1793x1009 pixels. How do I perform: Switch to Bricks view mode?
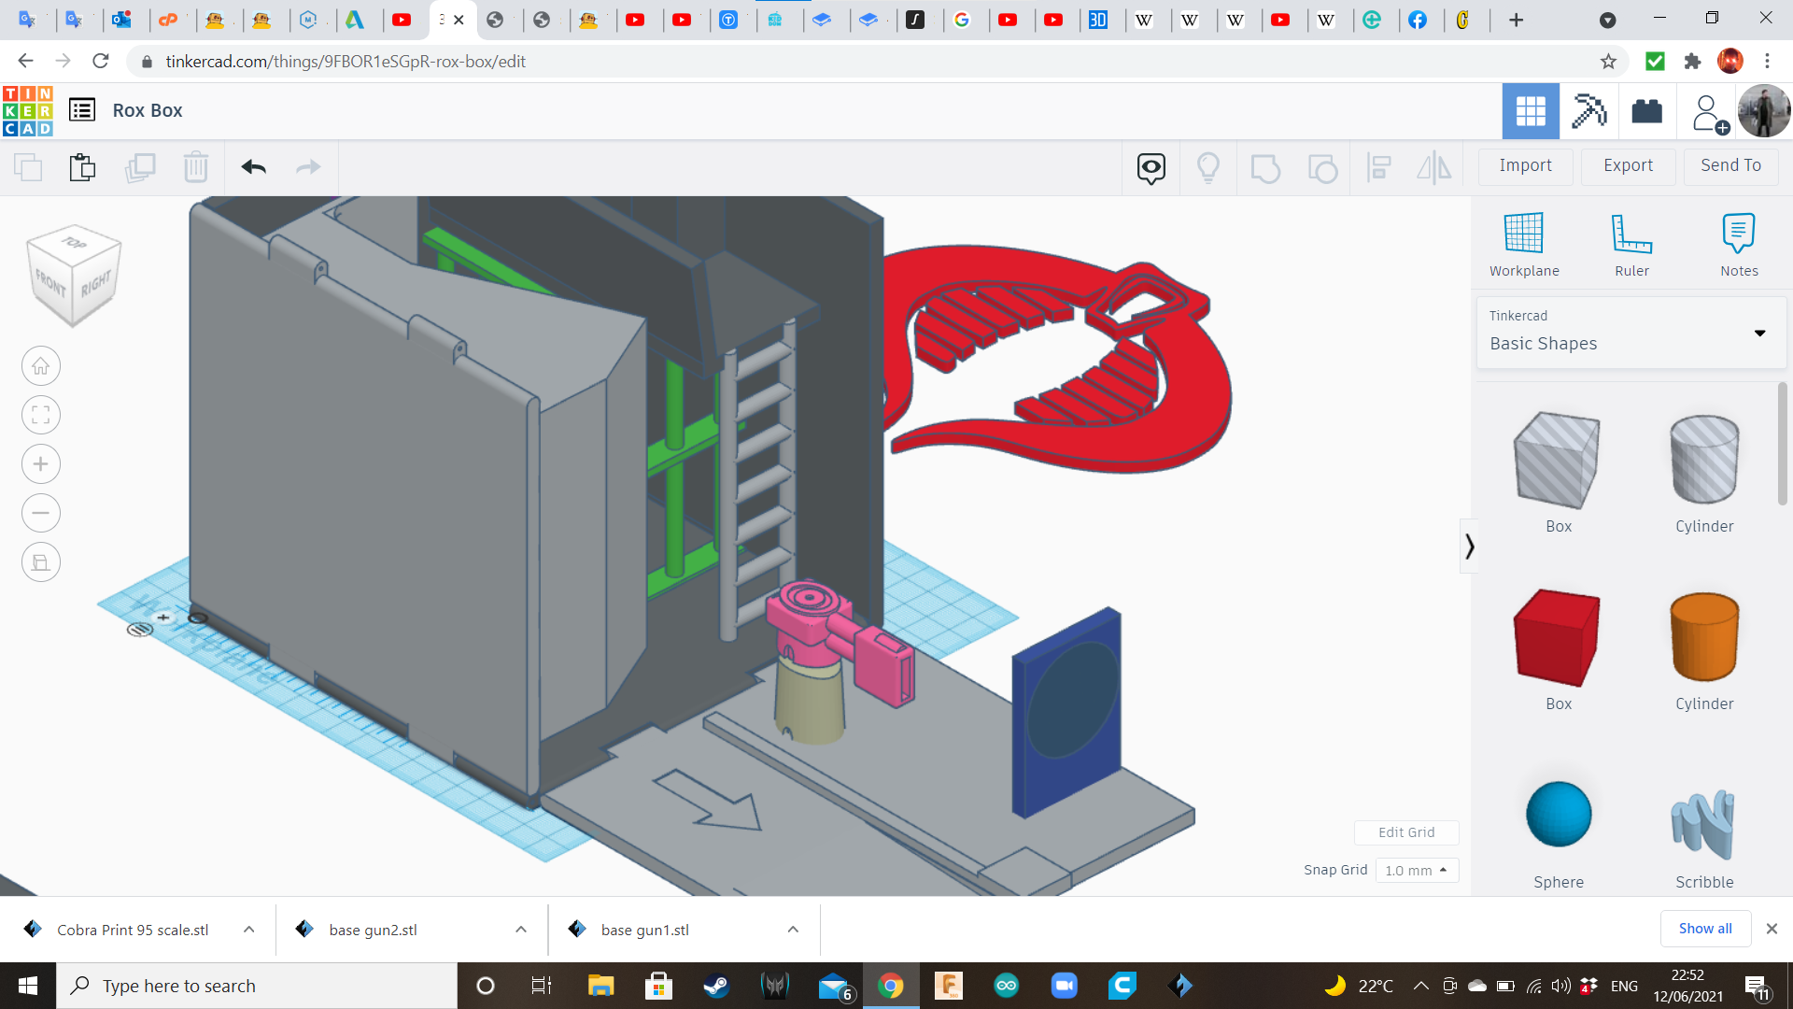pyautogui.click(x=1646, y=111)
